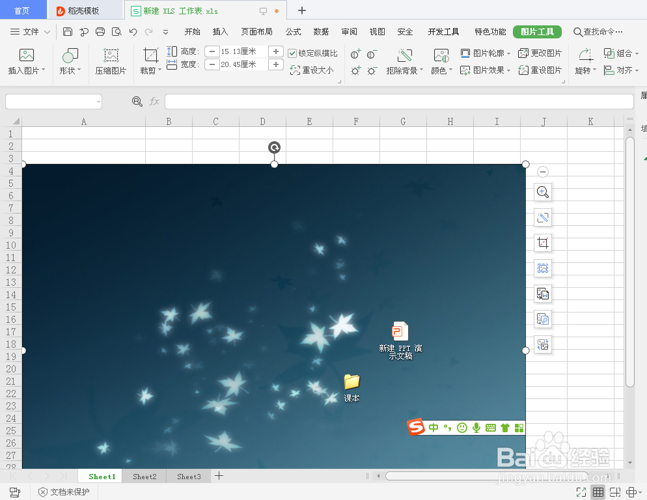
Task: Click the vertical scrollbar thumb
Action: click(629, 262)
